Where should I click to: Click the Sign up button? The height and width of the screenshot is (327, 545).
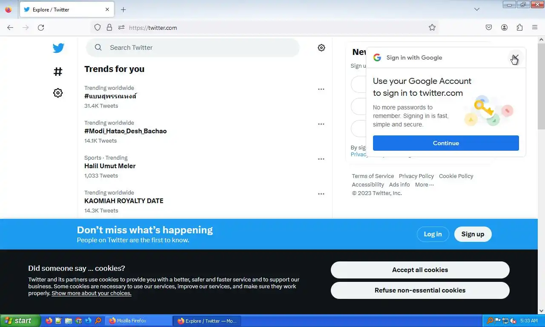pos(473,234)
